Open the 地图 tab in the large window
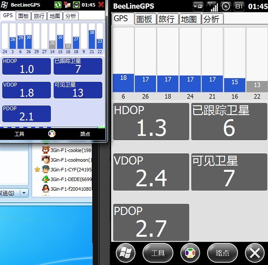This screenshot has height=265, width=268. 190,19
